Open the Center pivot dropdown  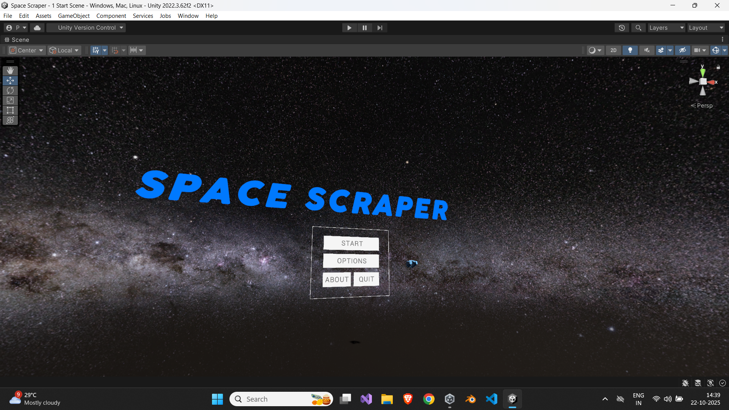(27, 50)
